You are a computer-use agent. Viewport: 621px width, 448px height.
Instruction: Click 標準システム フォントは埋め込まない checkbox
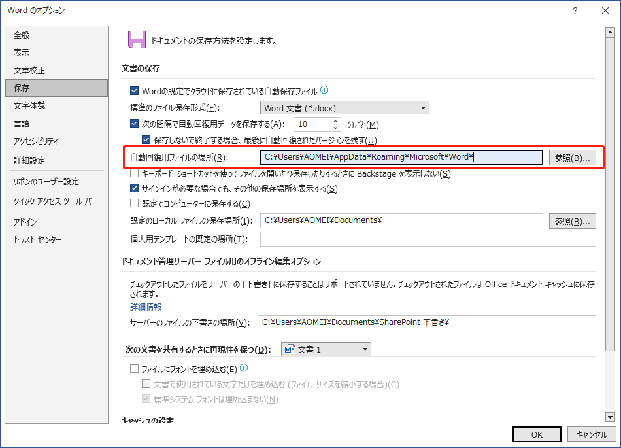(146, 398)
